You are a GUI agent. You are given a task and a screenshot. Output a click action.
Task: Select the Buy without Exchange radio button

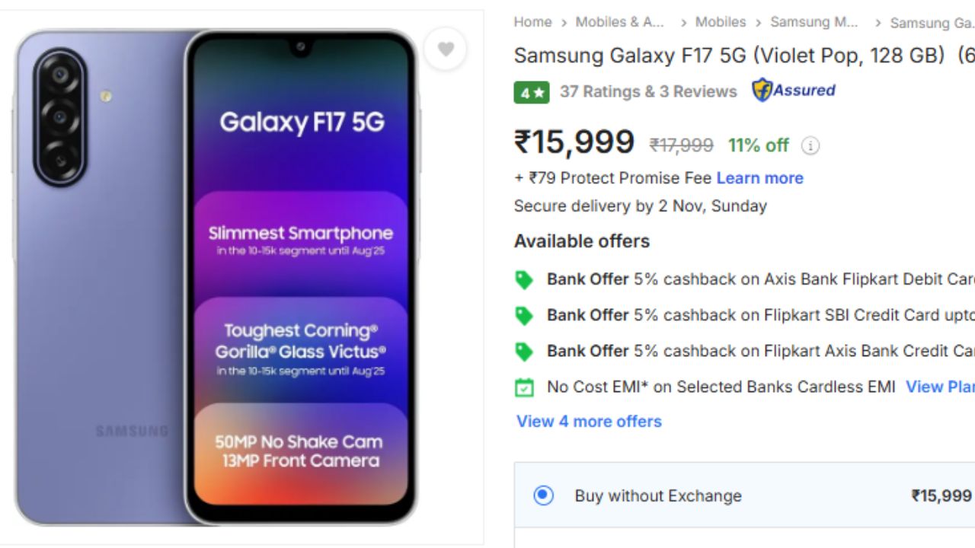543,495
